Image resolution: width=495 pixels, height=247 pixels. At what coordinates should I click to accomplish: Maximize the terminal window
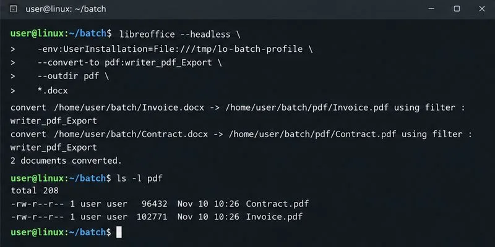coord(457,9)
